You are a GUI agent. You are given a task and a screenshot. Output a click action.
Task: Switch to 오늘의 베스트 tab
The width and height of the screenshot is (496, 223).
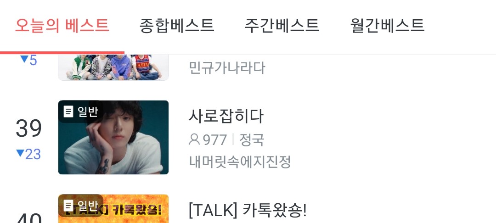point(62,26)
